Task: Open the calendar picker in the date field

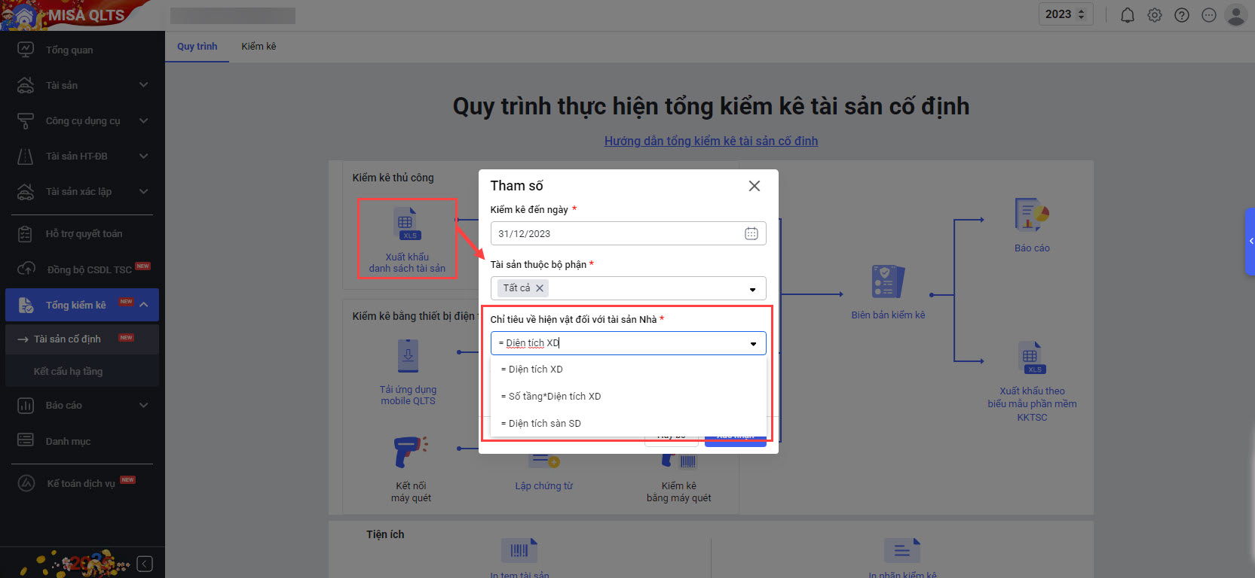Action: click(751, 233)
